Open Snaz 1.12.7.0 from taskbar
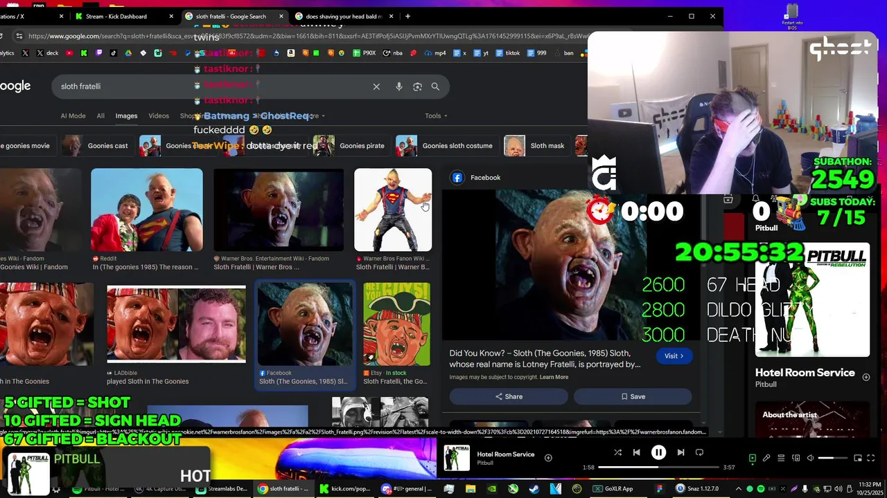 [701, 489]
